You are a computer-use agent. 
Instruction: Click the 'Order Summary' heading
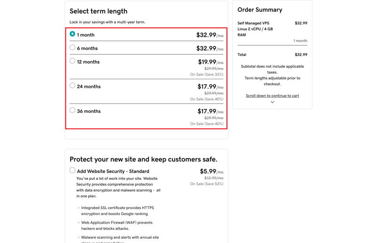pos(260,10)
